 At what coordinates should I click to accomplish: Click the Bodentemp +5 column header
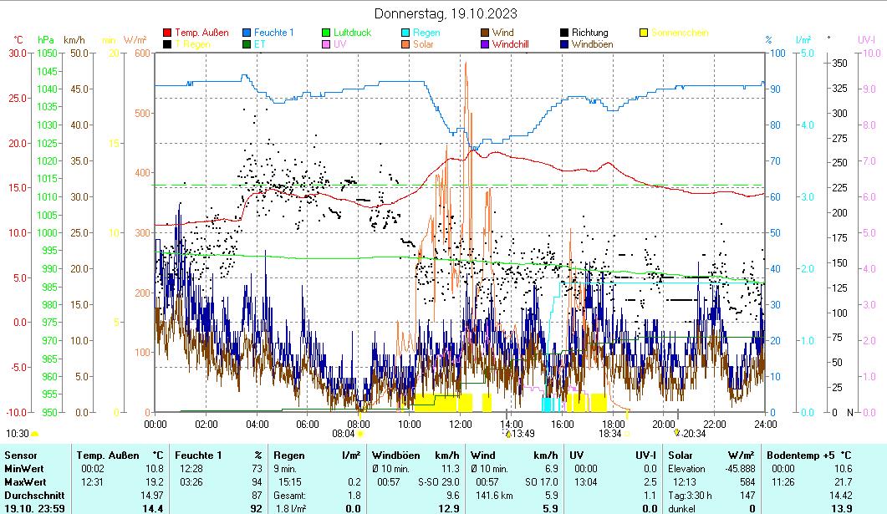800,455
